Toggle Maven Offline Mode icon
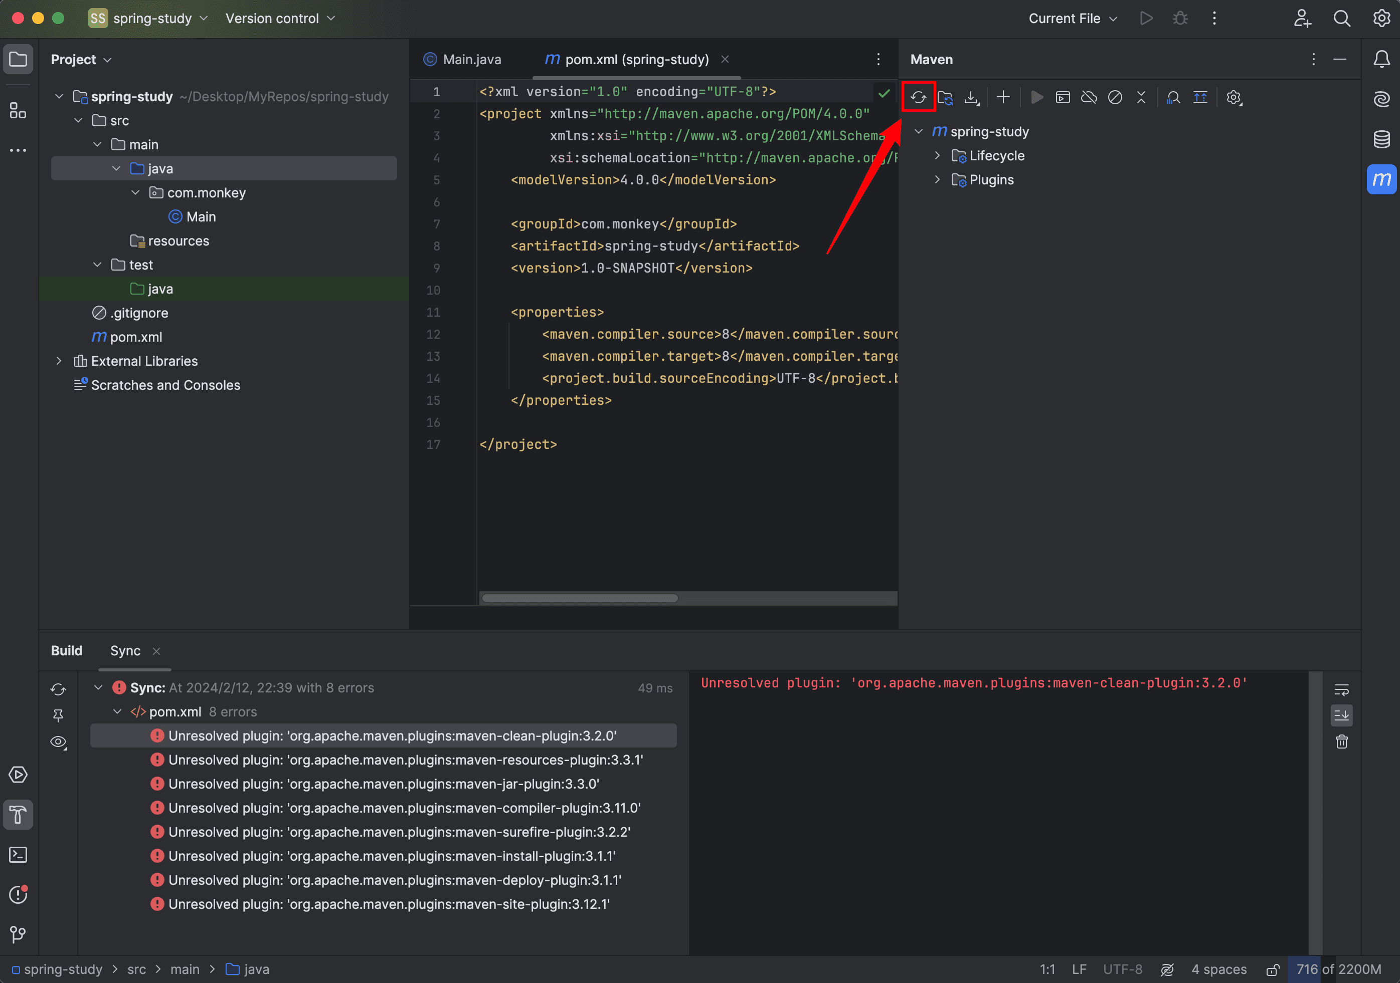Image resolution: width=1400 pixels, height=983 pixels. coord(1089,98)
